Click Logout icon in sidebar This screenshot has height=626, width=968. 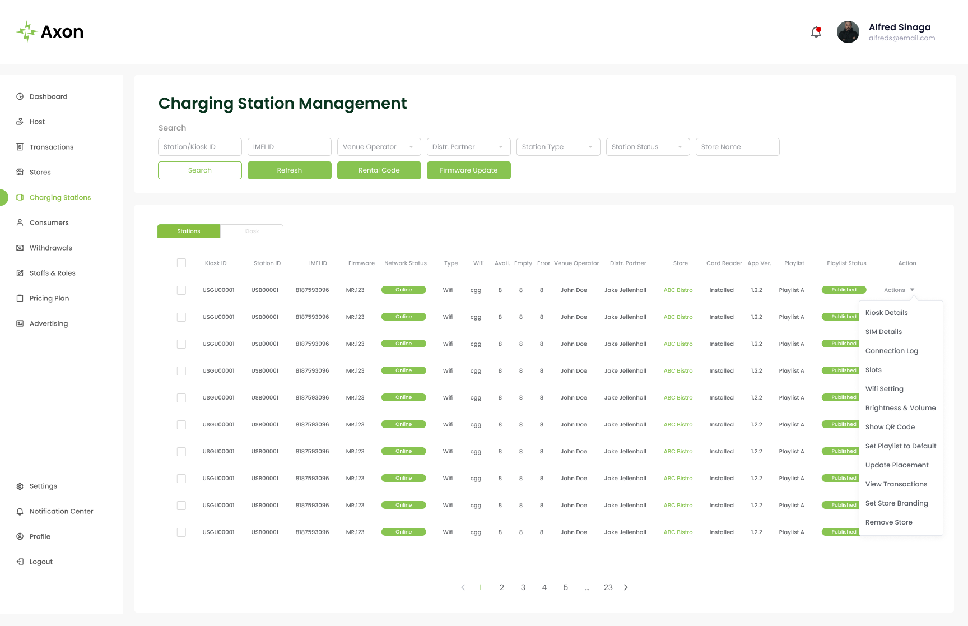tap(20, 562)
